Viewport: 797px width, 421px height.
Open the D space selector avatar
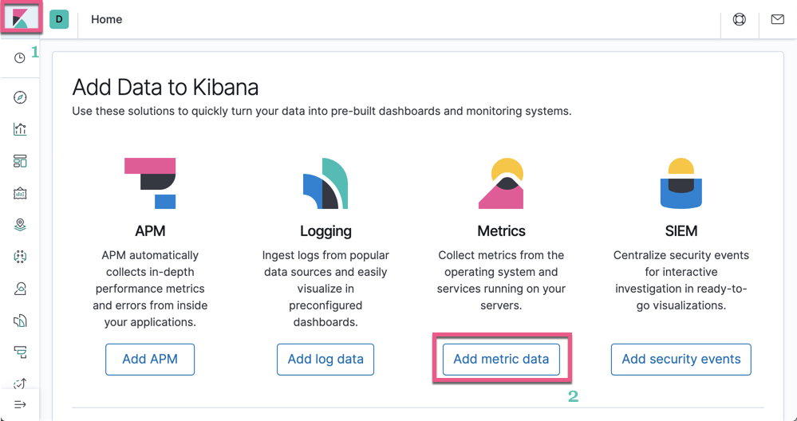point(59,19)
